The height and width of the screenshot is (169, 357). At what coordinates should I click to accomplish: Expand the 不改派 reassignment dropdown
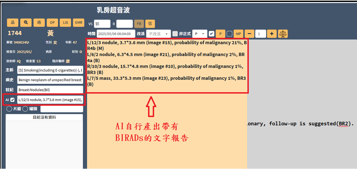[159, 34]
